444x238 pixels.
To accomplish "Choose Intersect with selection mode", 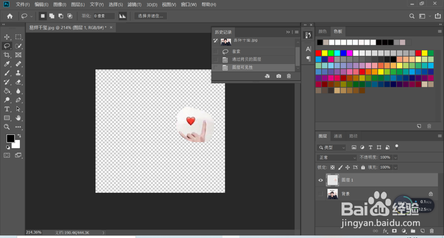I will pos(70,16).
